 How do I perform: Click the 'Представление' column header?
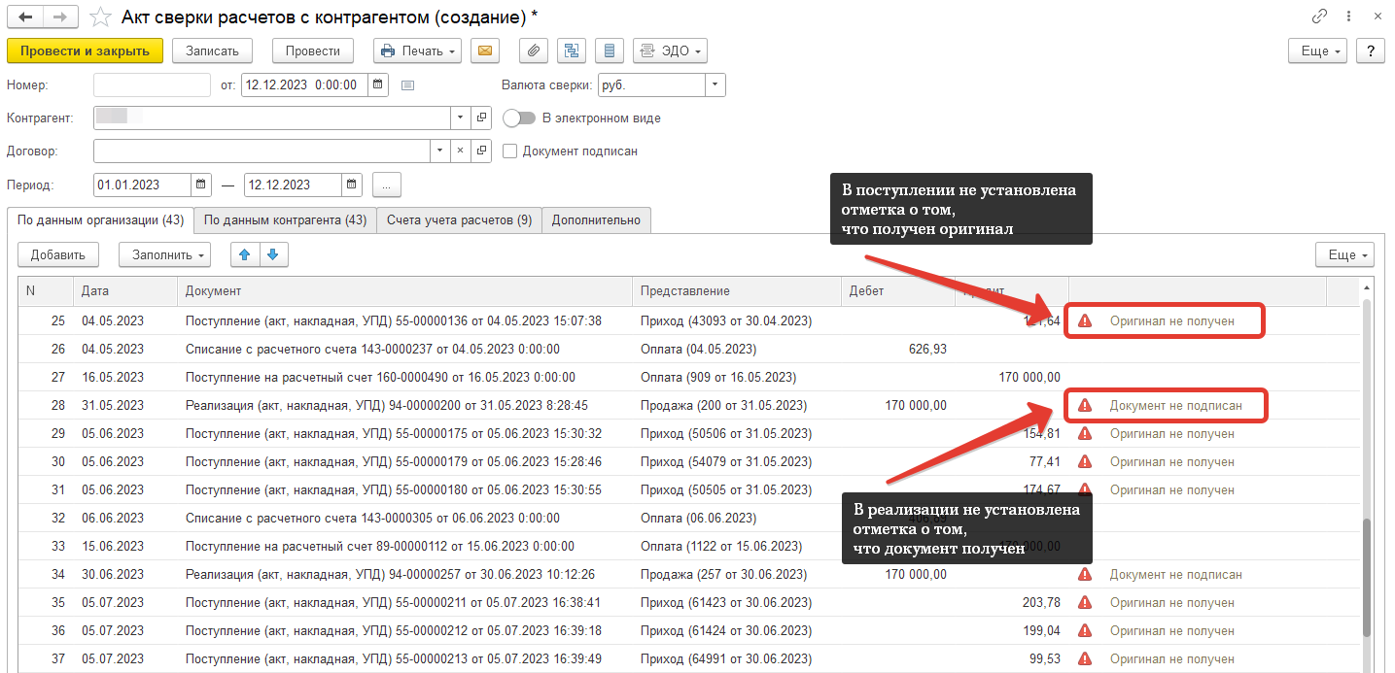click(x=736, y=291)
